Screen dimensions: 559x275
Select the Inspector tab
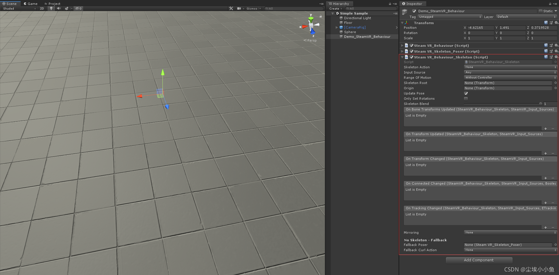click(x=412, y=4)
